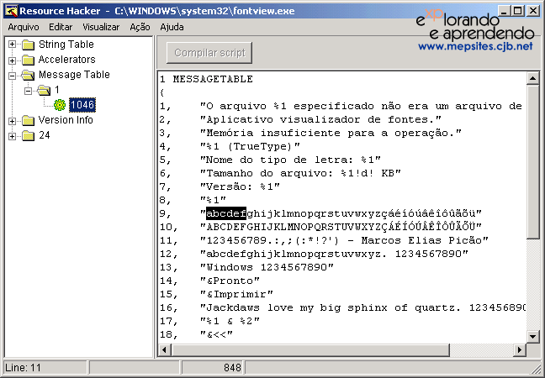The height and width of the screenshot is (378, 545).
Task: Click the green gear icon beside 1046
Action: (x=60, y=105)
